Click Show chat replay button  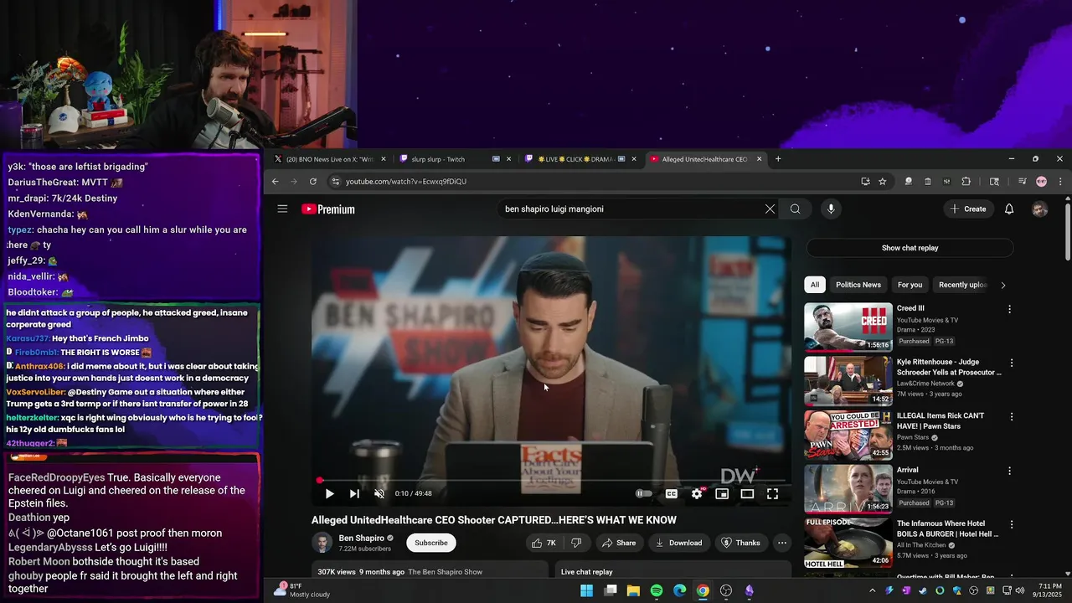[910, 248]
